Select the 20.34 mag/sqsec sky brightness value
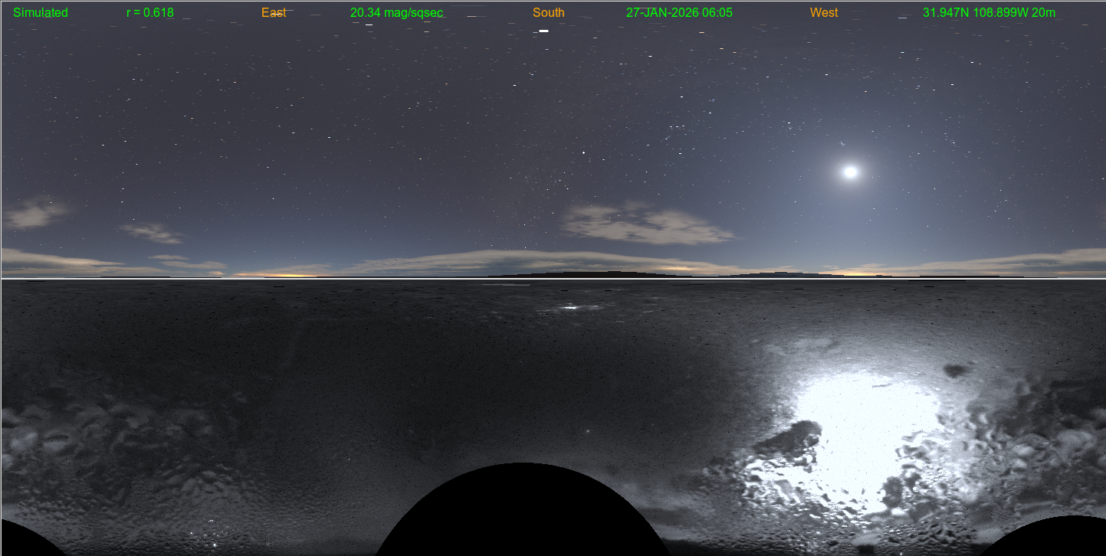The image size is (1106, 556). tap(396, 13)
